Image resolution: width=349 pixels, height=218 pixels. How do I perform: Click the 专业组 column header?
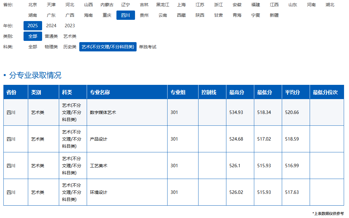pos(183,92)
